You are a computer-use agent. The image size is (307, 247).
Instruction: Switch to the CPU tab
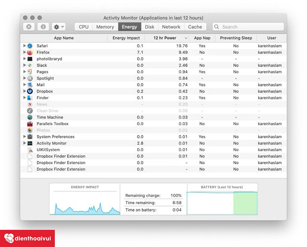[84, 27]
